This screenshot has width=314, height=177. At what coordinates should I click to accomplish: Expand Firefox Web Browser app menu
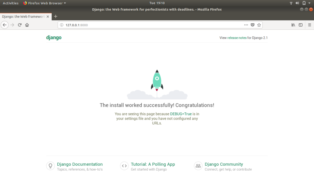(44, 3)
